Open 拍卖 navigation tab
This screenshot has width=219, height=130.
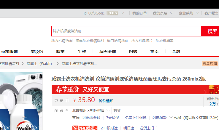coord(154,52)
